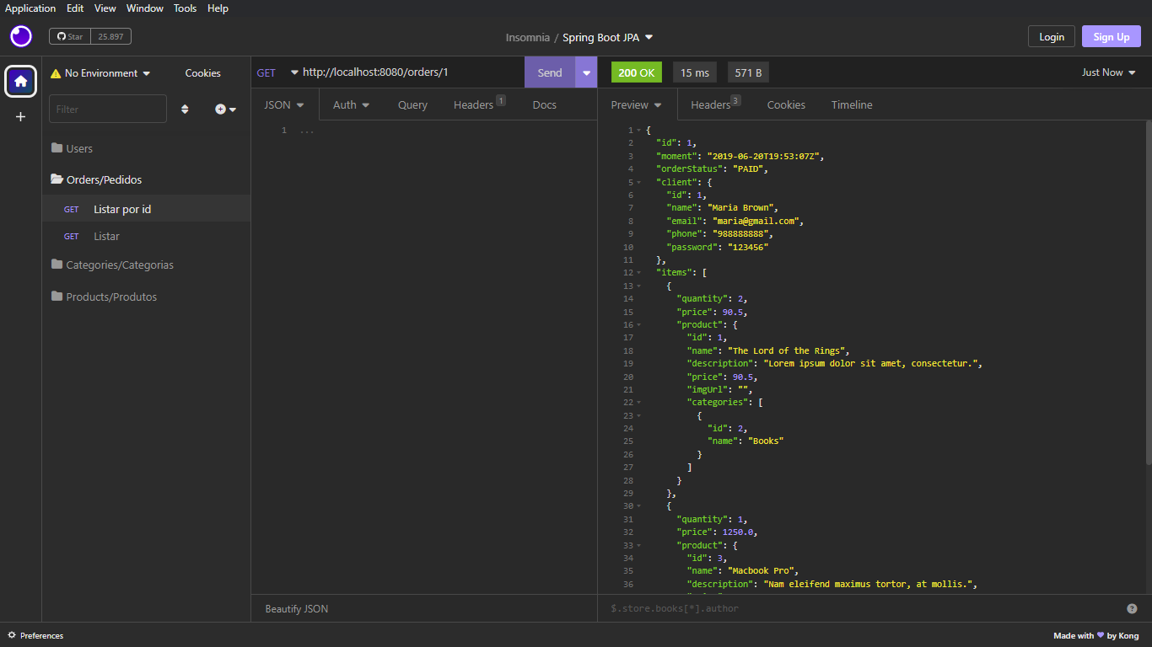Open the create request plus dropdown

pyautogui.click(x=225, y=110)
